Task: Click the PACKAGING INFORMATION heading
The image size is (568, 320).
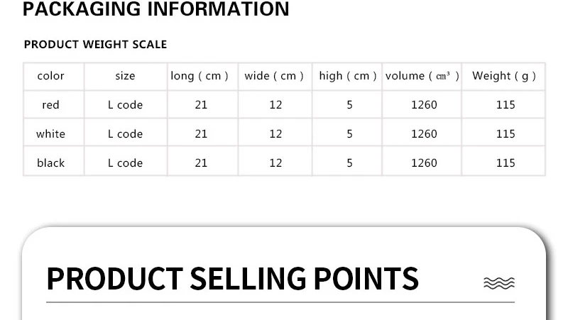Action: click(x=155, y=9)
